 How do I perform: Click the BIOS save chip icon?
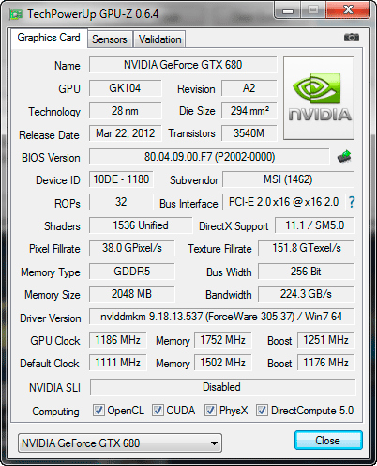point(344,156)
